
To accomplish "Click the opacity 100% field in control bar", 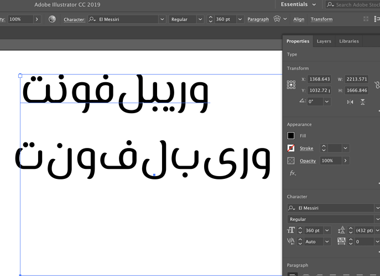I will (x=20, y=19).
